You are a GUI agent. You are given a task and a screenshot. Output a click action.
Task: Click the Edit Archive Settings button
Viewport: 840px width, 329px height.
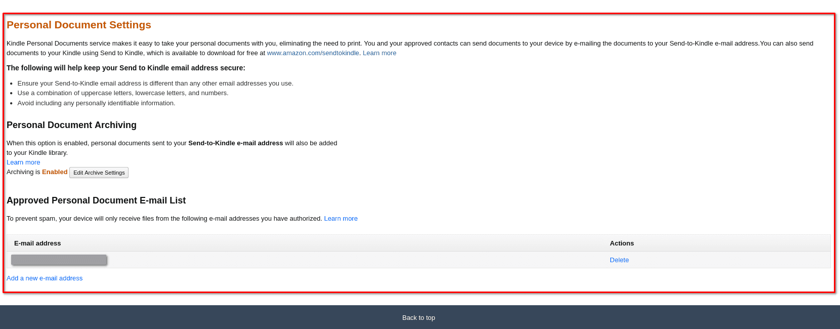(x=99, y=173)
